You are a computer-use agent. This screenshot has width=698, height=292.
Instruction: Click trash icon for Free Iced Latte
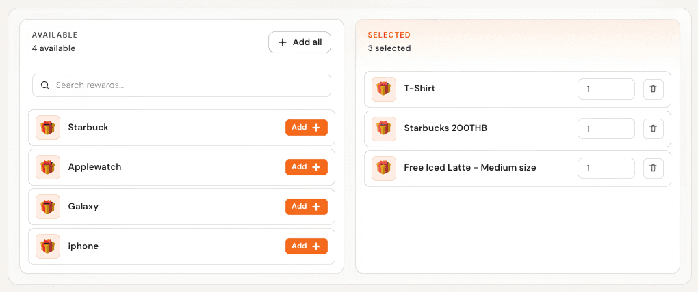pyautogui.click(x=653, y=169)
